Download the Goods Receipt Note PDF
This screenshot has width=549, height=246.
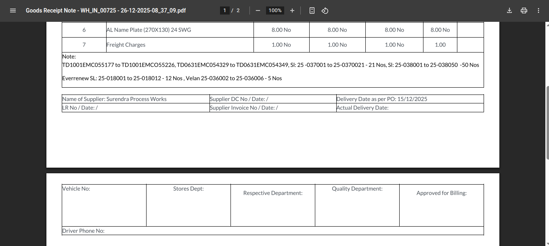point(509,11)
